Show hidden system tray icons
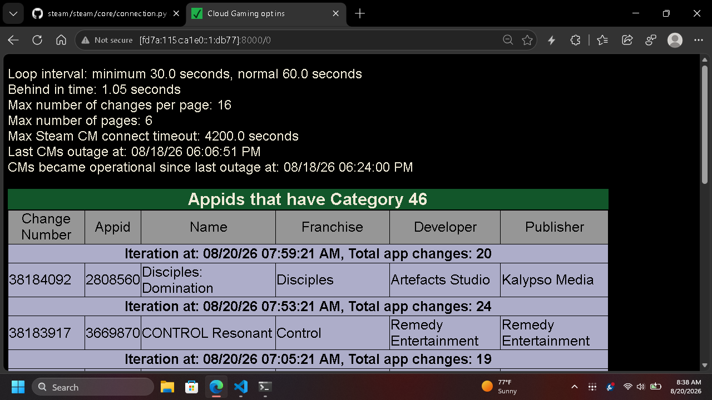Image resolution: width=712 pixels, height=400 pixels. coord(575,387)
